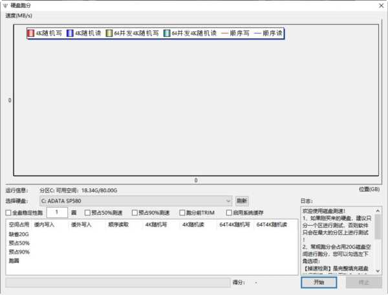
Task: Enable the 全盘稳定性跑 checkbox
Action: (x=8, y=213)
